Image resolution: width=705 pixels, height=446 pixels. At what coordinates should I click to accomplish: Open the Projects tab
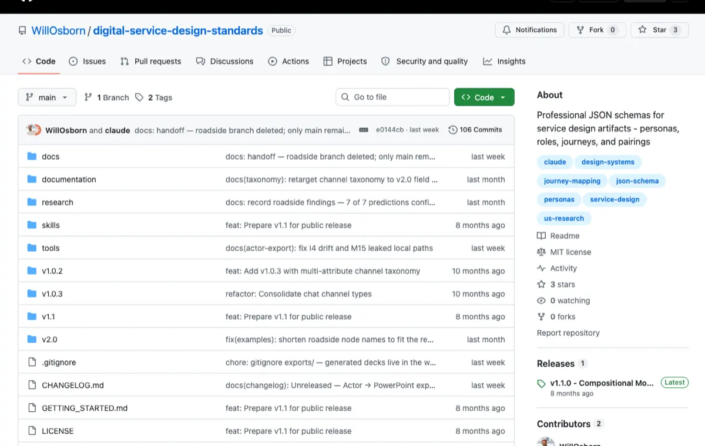click(x=345, y=61)
